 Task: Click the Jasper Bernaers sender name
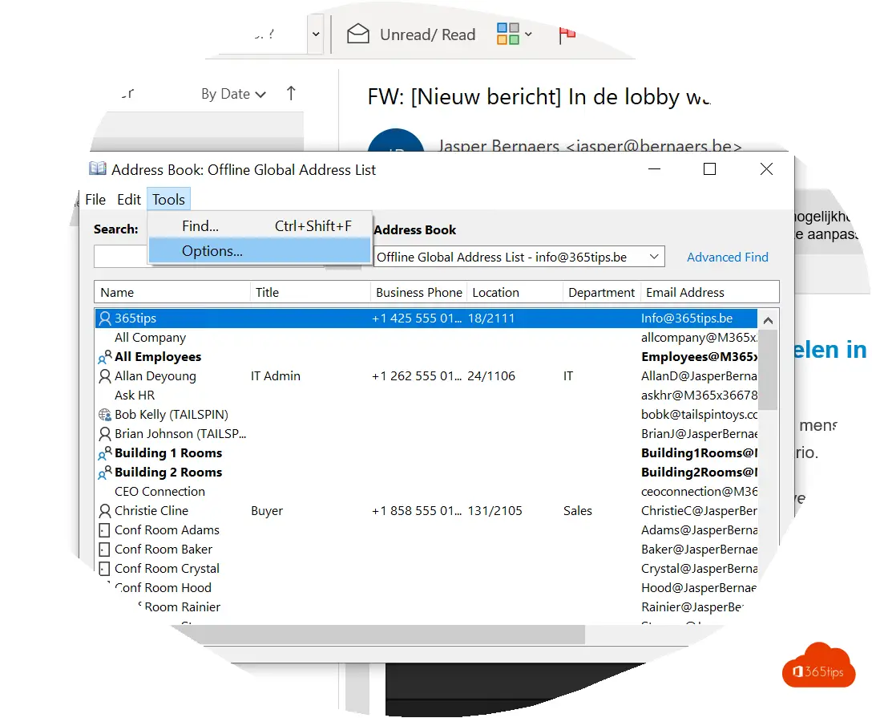click(x=499, y=146)
